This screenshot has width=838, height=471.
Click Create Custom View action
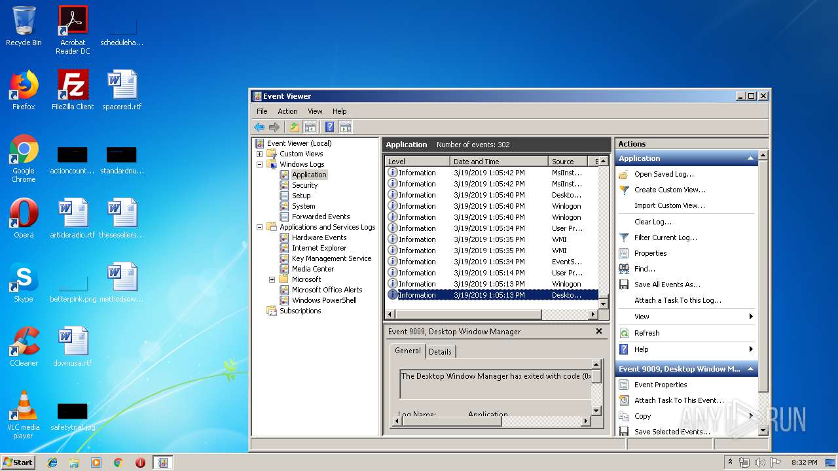point(670,190)
